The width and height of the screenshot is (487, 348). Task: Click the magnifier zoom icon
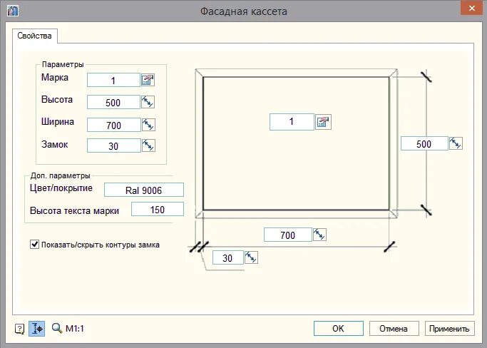coord(57,328)
